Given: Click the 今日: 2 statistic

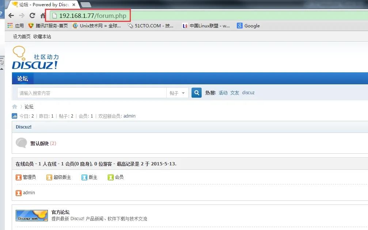Looking at the screenshot, I should point(27,116).
